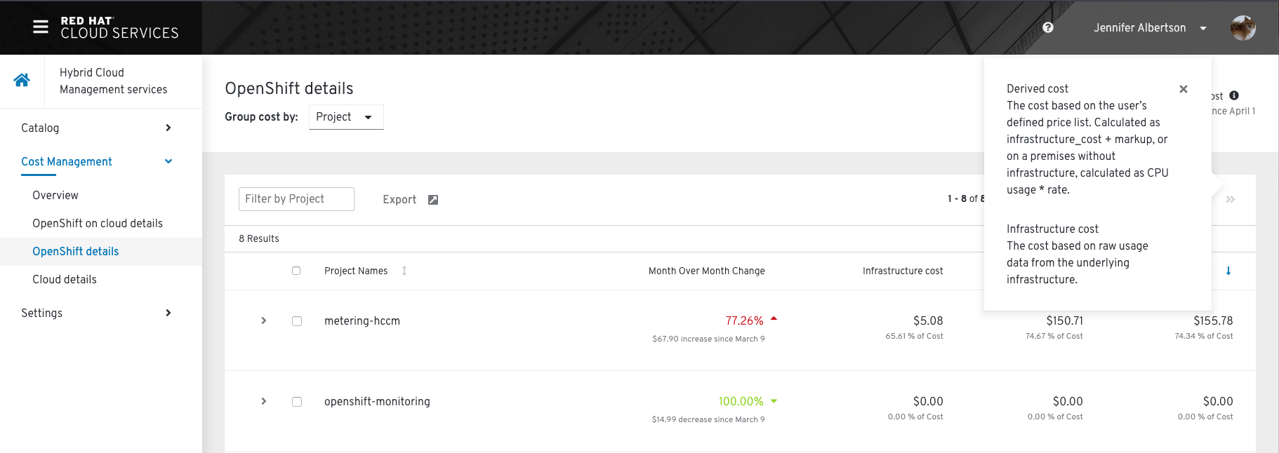The image size is (1279, 453).
Task: Click the Infrastructure cost column header
Action: tap(903, 271)
